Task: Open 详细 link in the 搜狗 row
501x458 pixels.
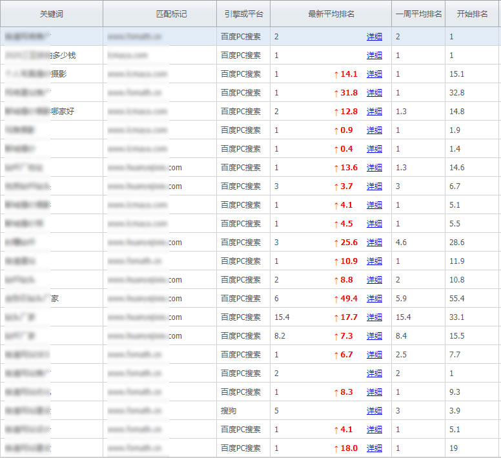Action: 374,411
